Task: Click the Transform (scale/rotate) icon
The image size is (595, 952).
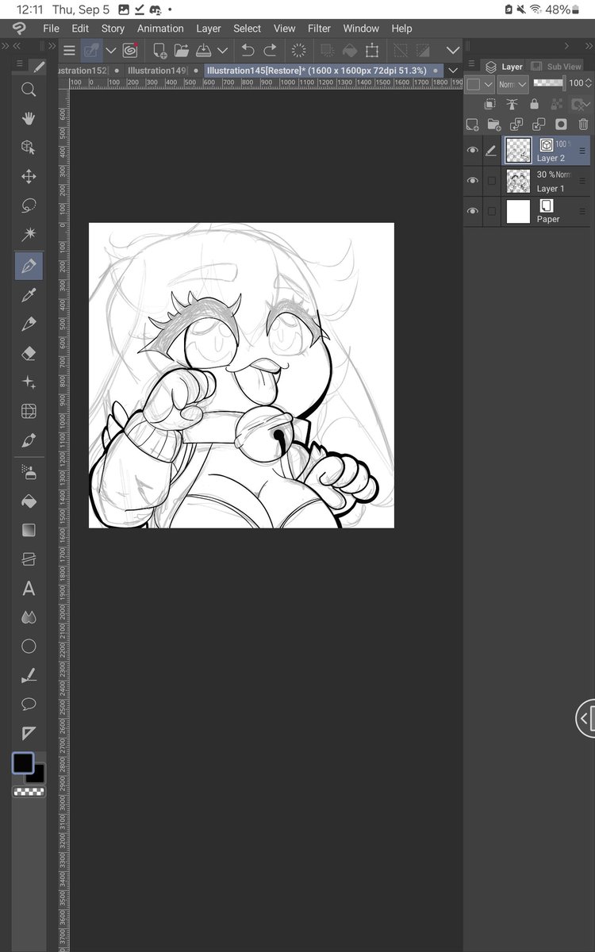Action: click(371, 50)
